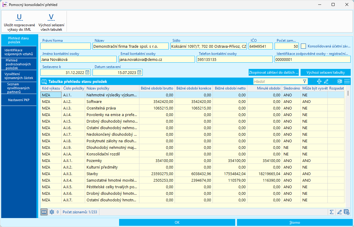Click the 'Hledat' search input field
The image size is (354, 227).
[277, 81]
